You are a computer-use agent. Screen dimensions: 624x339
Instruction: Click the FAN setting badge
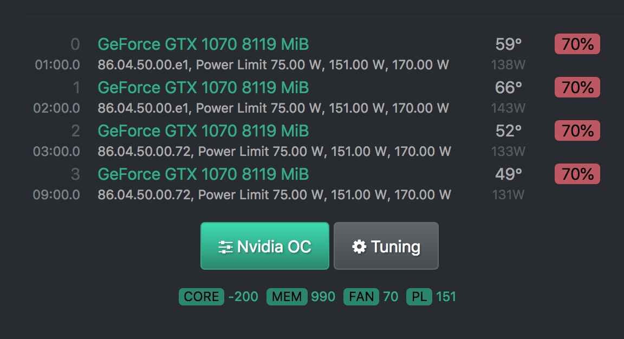click(x=361, y=297)
